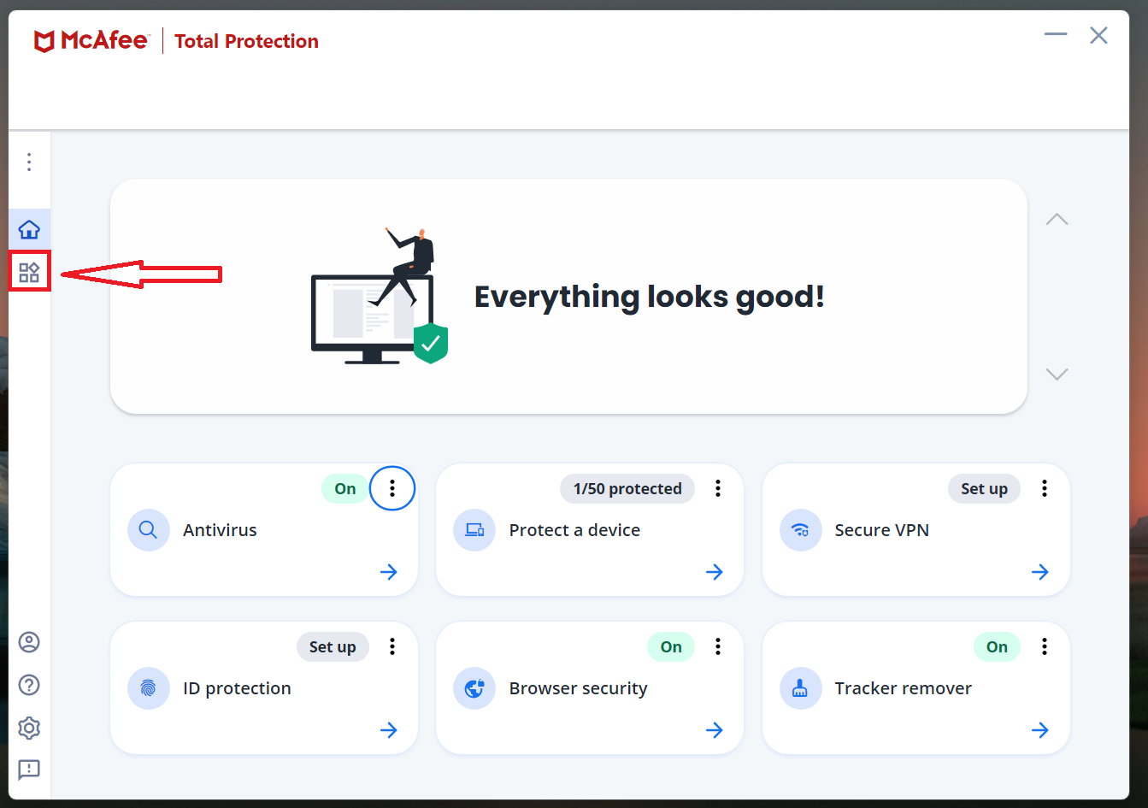
Task: Click the Tracker remover broom icon
Action: coord(800,688)
